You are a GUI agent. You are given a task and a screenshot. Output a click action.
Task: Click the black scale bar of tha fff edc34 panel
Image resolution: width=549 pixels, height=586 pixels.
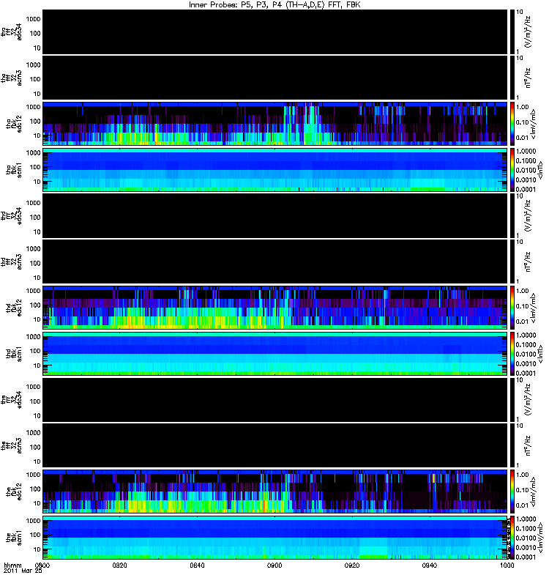[512, 31]
